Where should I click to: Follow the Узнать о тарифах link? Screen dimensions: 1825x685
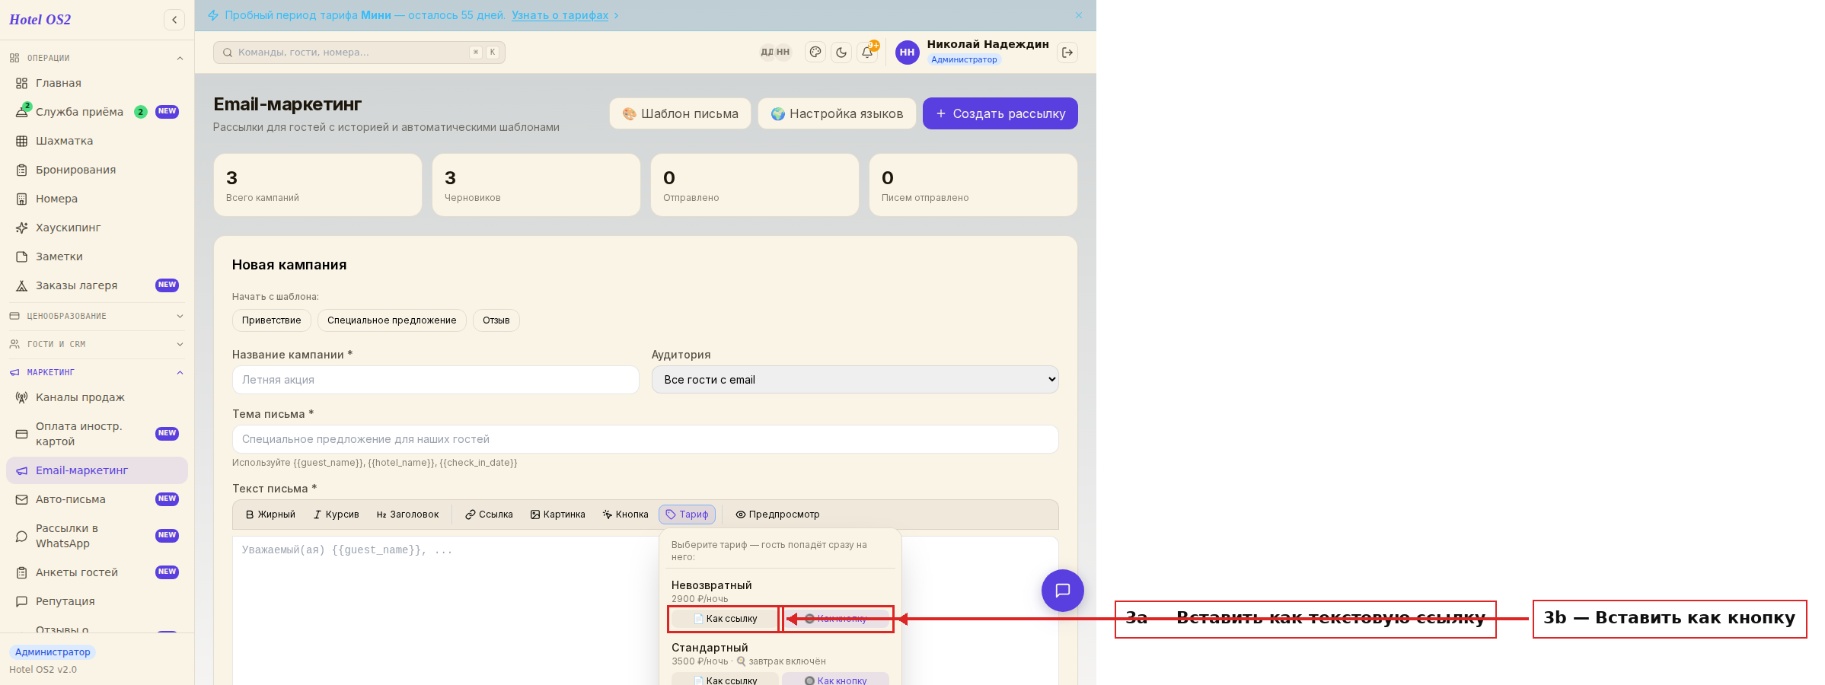[560, 15]
